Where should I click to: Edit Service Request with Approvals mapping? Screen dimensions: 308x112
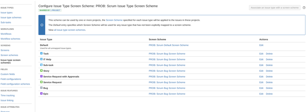(x=261, y=77)
